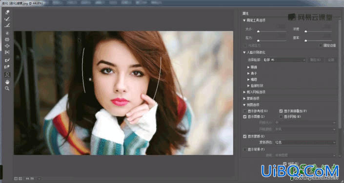Select the Hand tool
The width and height of the screenshot is (344, 183).
click(x=7, y=82)
